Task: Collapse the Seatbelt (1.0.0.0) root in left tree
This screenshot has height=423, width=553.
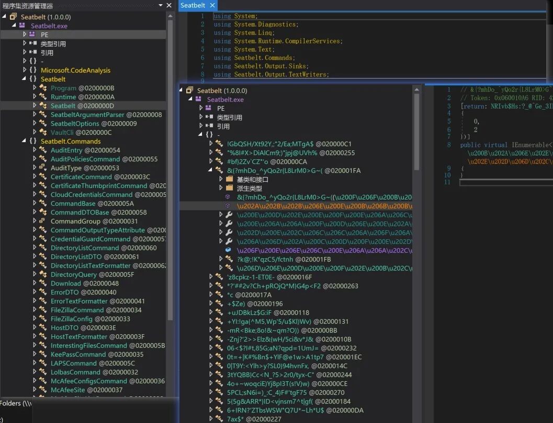Action: click(x=4, y=16)
